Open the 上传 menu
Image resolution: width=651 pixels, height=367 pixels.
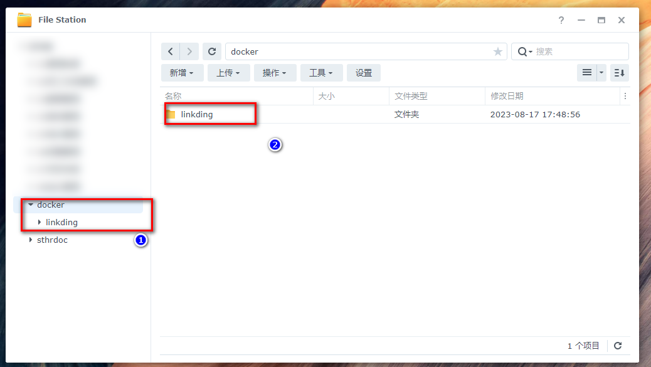pos(228,73)
